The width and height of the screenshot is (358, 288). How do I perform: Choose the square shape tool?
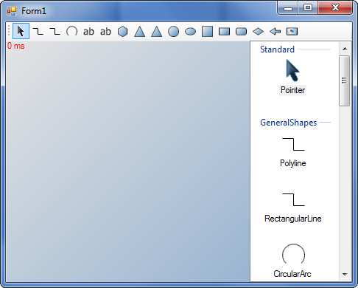tap(207, 32)
